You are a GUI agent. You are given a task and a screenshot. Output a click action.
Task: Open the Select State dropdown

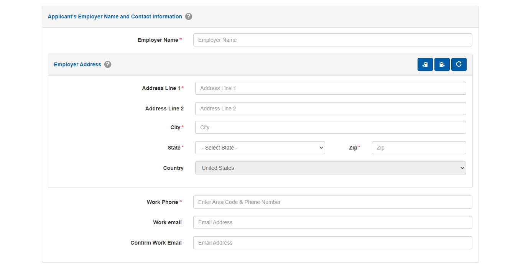click(260, 148)
